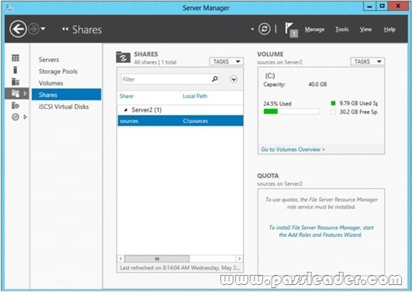Select Servers in the navigation pane

point(49,60)
